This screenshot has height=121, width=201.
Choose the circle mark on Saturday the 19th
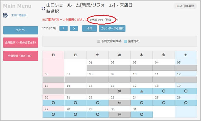(x=185, y=91)
